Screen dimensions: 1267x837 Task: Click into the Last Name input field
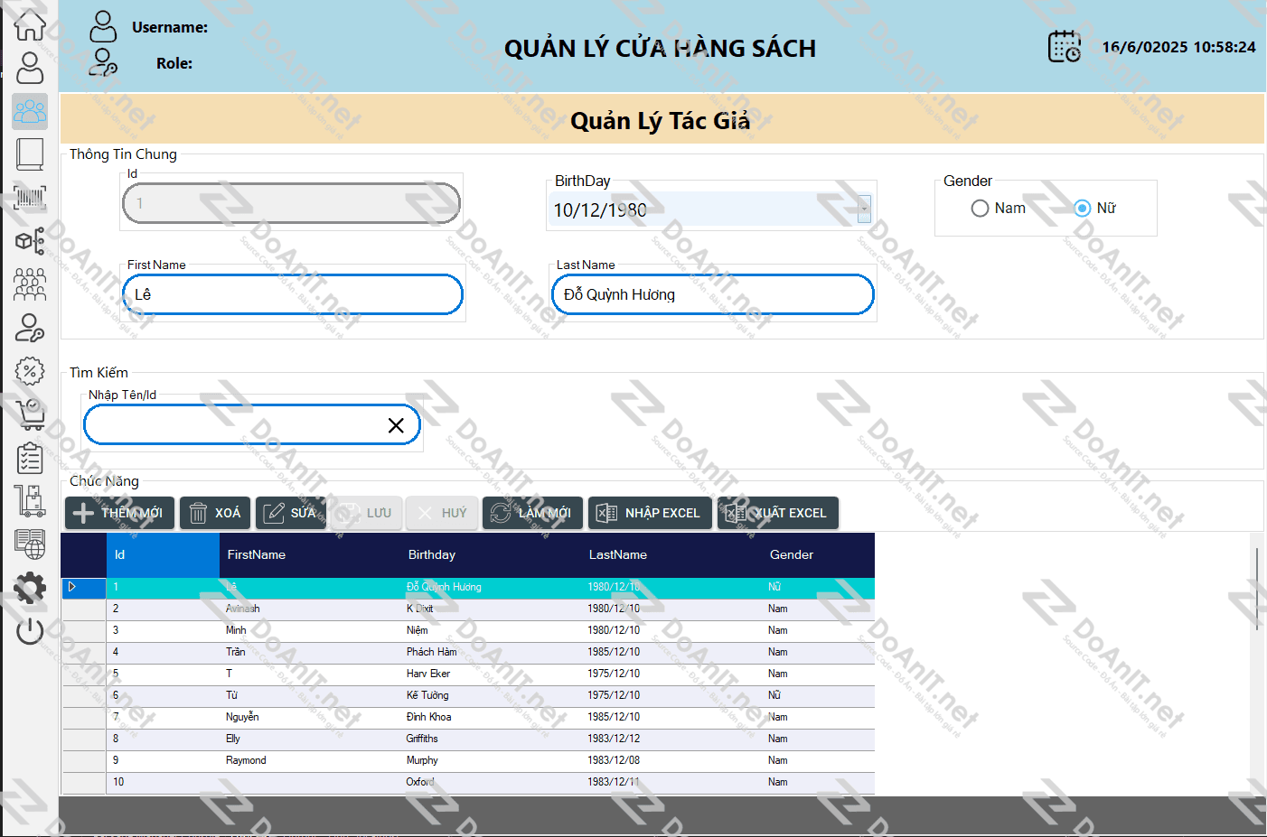coord(713,294)
